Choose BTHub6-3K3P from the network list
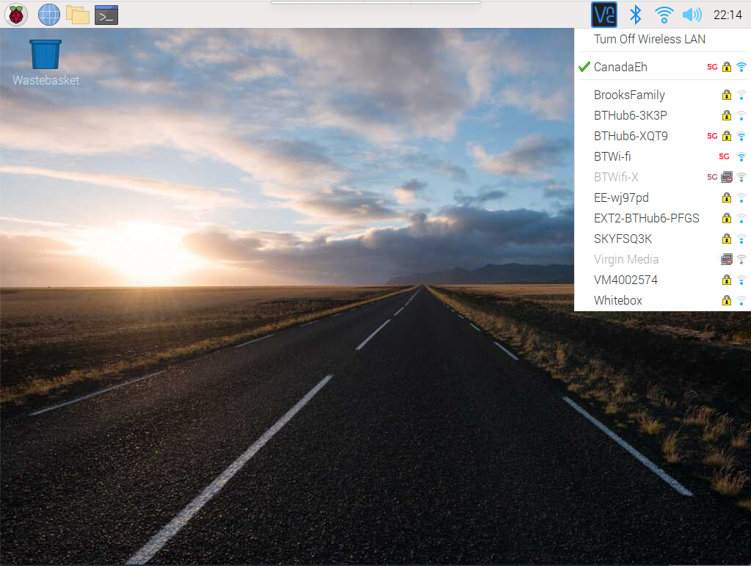Image resolution: width=751 pixels, height=566 pixels. [x=662, y=115]
